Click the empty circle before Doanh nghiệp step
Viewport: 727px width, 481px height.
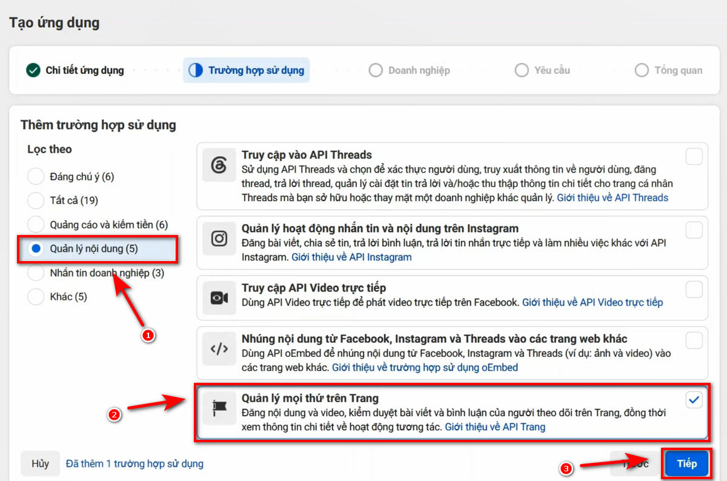tap(376, 70)
